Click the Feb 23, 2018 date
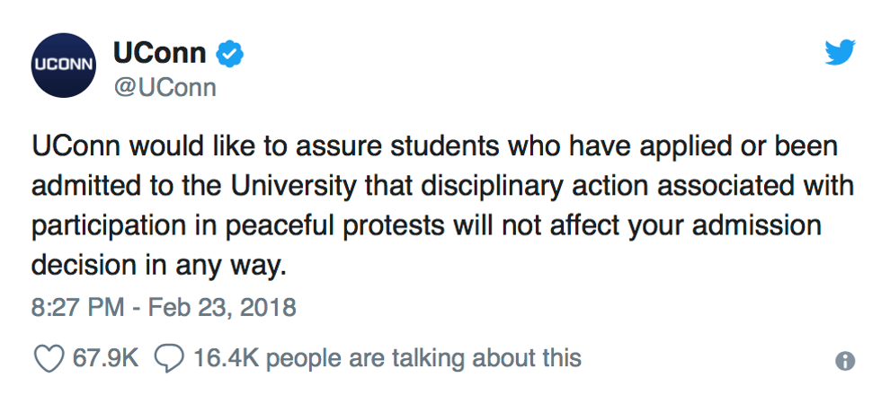 click(222, 308)
